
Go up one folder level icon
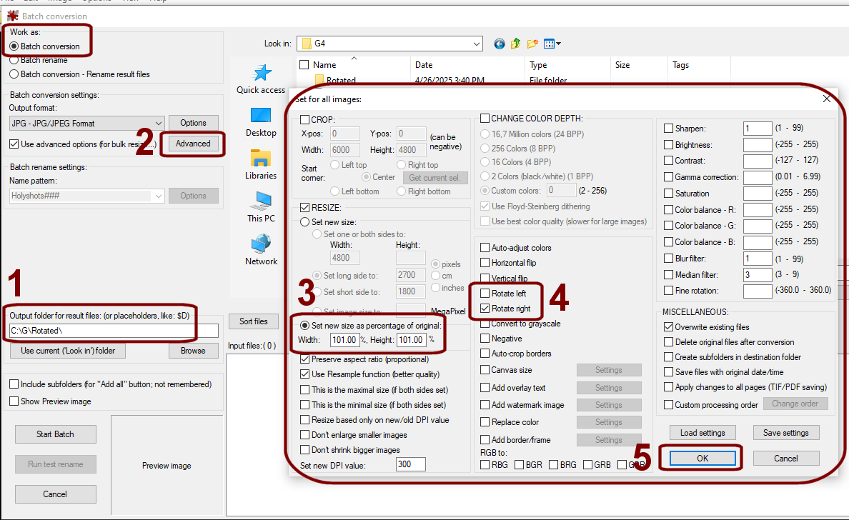pyautogui.click(x=515, y=44)
